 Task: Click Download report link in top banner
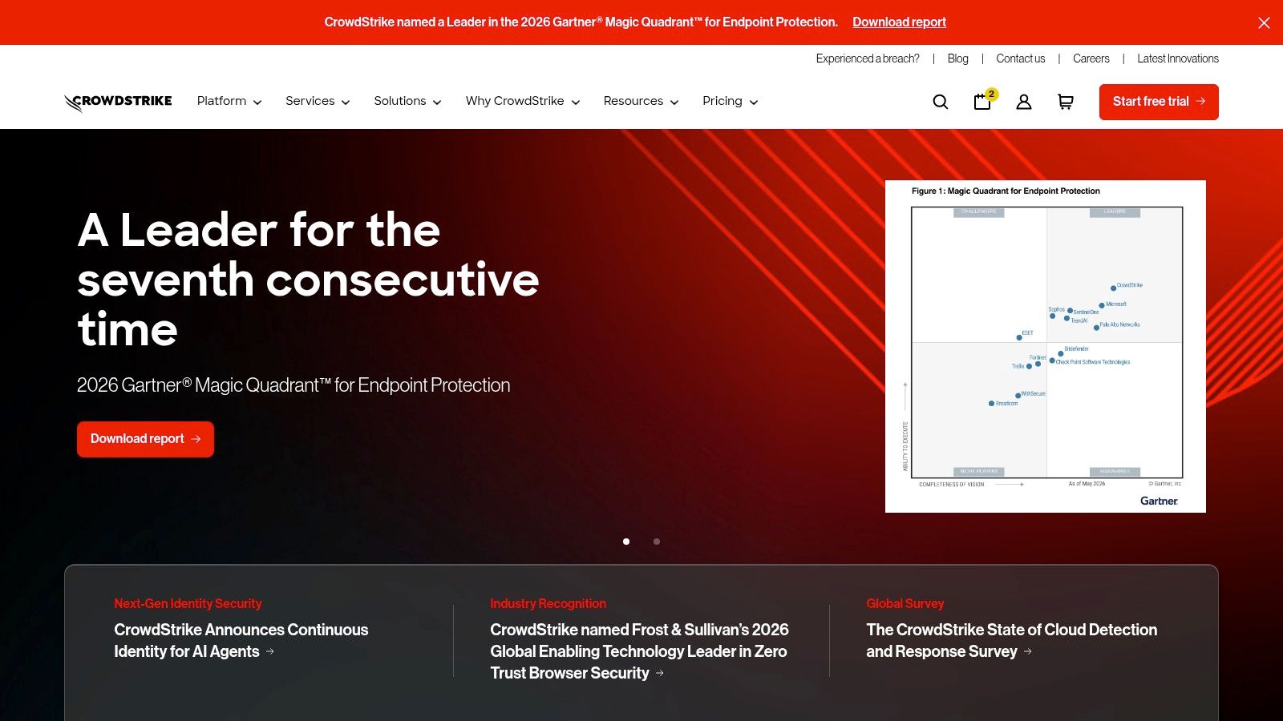pyautogui.click(x=899, y=22)
